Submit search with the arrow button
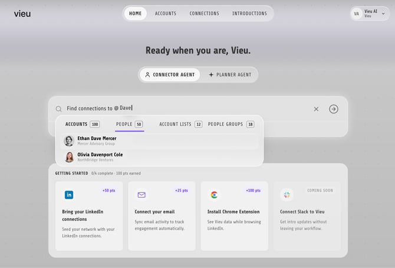Image resolution: width=395 pixels, height=268 pixels. [x=334, y=109]
